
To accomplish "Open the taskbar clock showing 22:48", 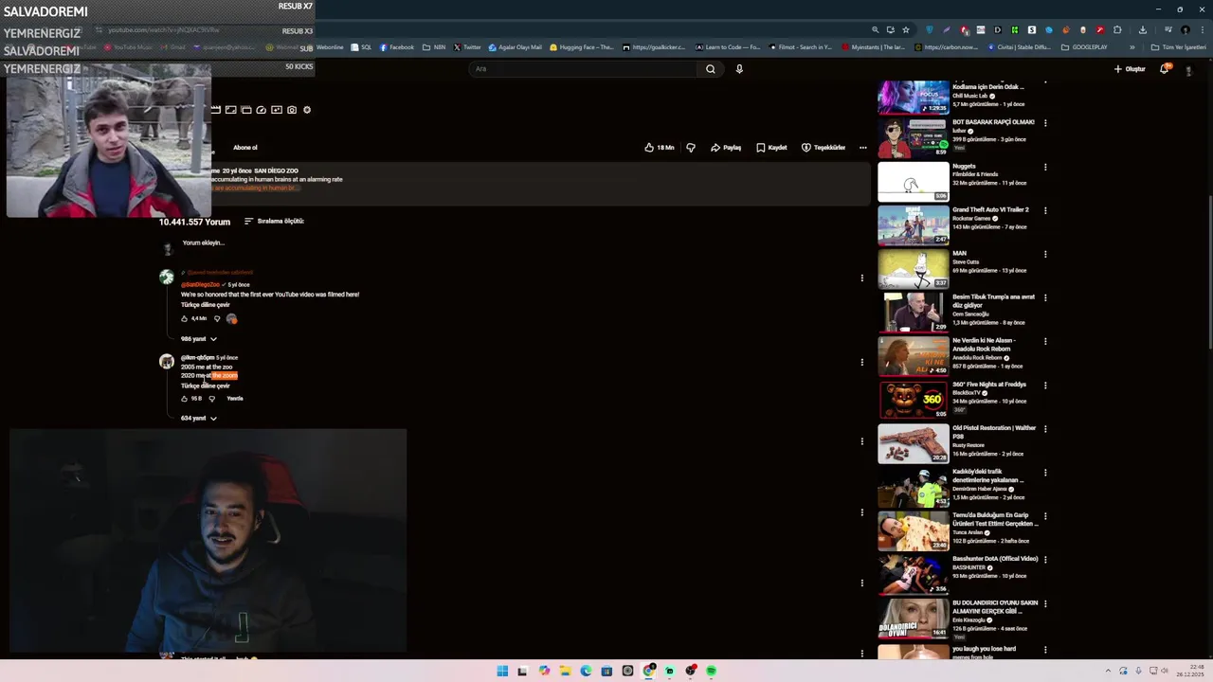I will coord(1188,671).
